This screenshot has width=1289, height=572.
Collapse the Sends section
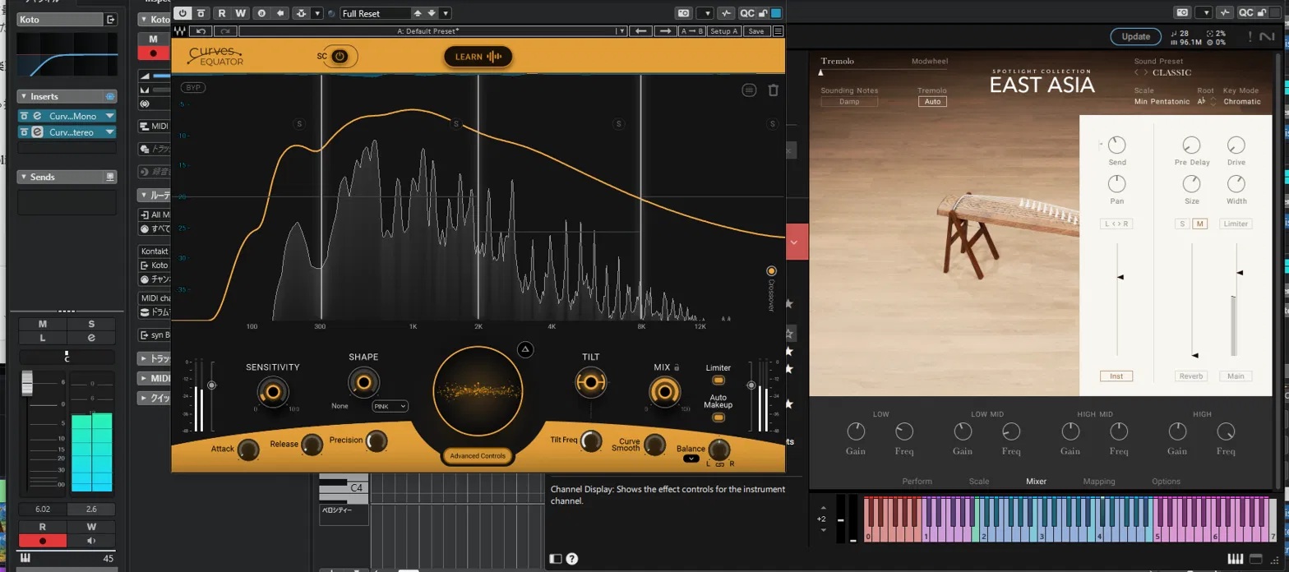click(x=23, y=177)
